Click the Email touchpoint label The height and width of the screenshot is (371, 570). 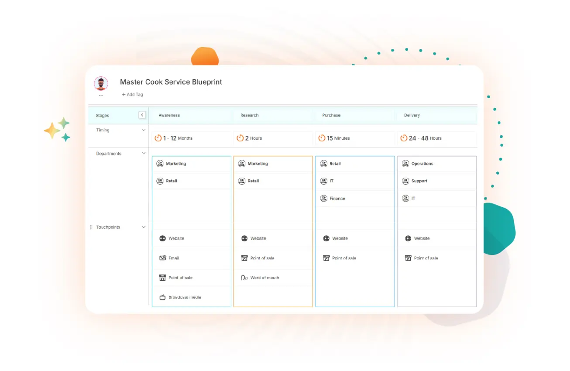pos(174,258)
